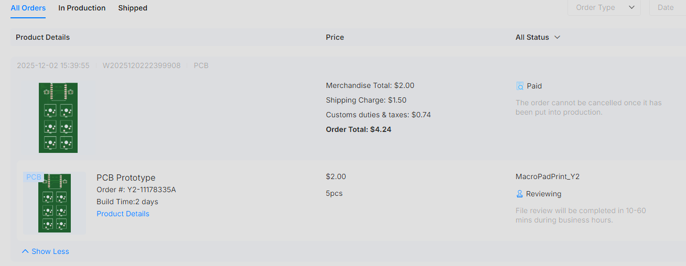Image resolution: width=686 pixels, height=266 pixels.
Task: Click the Order # Y2-11178335A text
Action: (x=136, y=190)
